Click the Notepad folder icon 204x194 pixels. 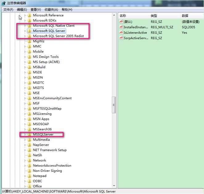coord(30,176)
